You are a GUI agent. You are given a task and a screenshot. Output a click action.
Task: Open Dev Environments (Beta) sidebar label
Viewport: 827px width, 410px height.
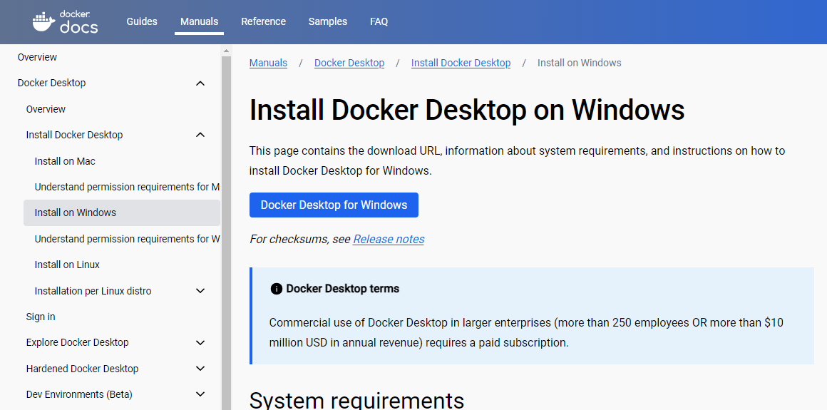[x=79, y=394]
